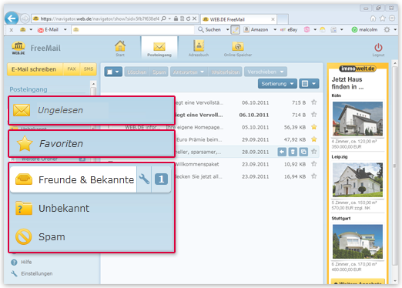Open the eBay toolbar shortcut

pyautogui.click(x=289, y=30)
